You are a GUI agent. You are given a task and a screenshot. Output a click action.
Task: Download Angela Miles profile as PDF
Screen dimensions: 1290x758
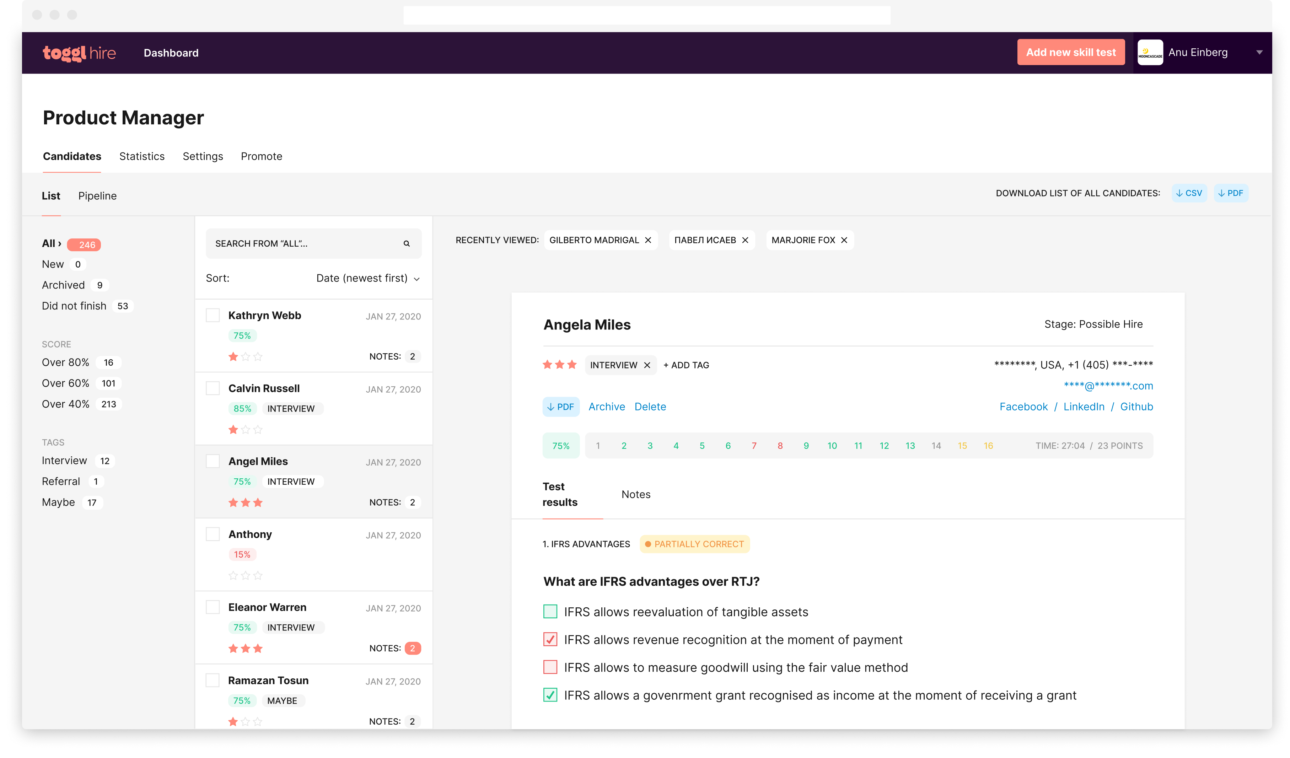(561, 406)
